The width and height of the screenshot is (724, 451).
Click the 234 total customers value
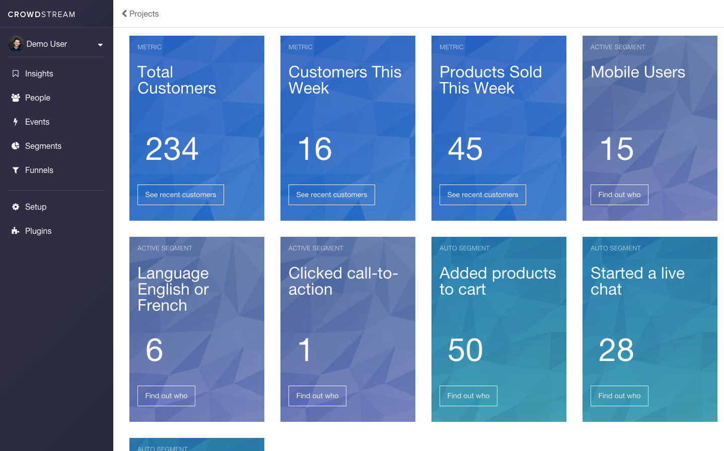tap(172, 149)
